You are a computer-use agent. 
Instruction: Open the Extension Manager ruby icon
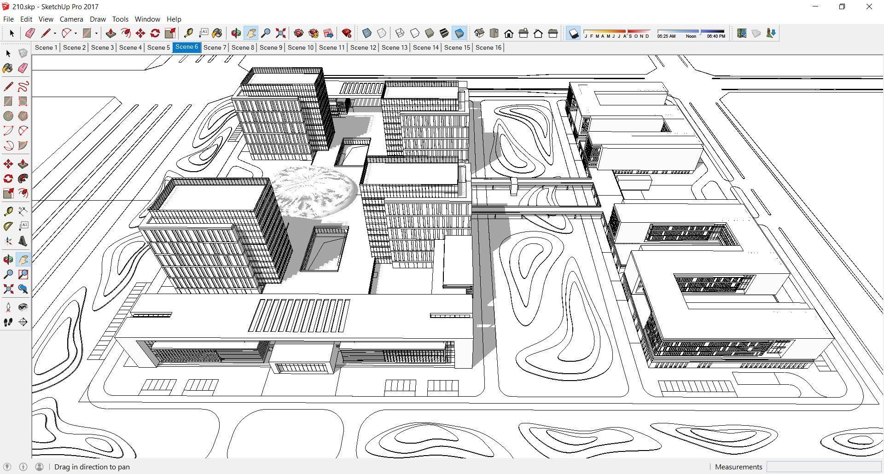[x=347, y=33]
